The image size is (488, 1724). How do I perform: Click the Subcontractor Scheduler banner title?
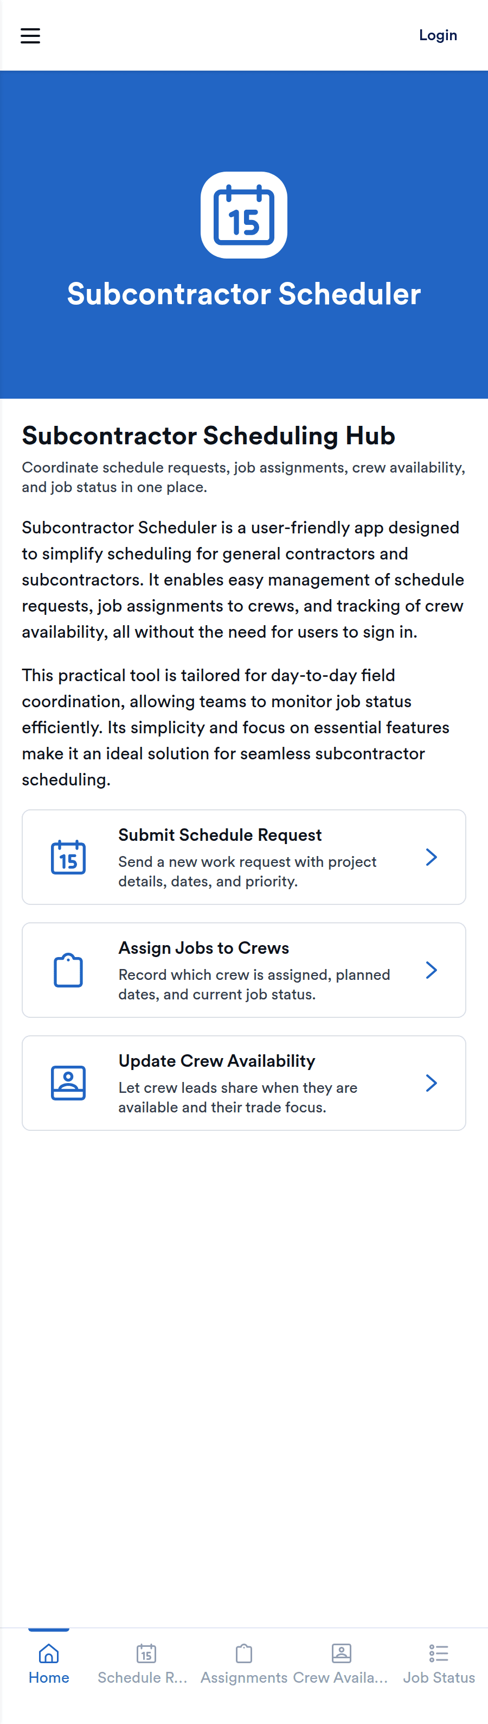point(244,294)
